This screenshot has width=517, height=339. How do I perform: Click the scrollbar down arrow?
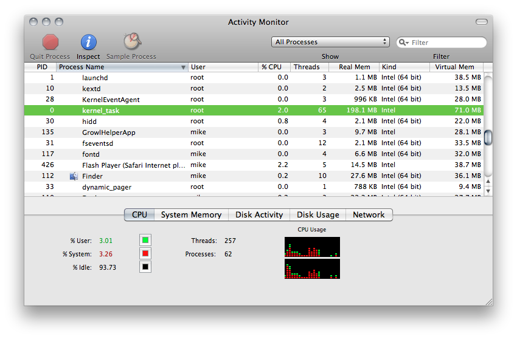[x=488, y=191]
